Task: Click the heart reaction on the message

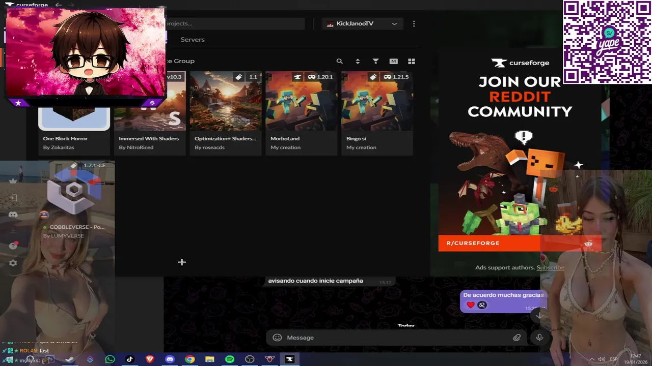Action: 471,305
